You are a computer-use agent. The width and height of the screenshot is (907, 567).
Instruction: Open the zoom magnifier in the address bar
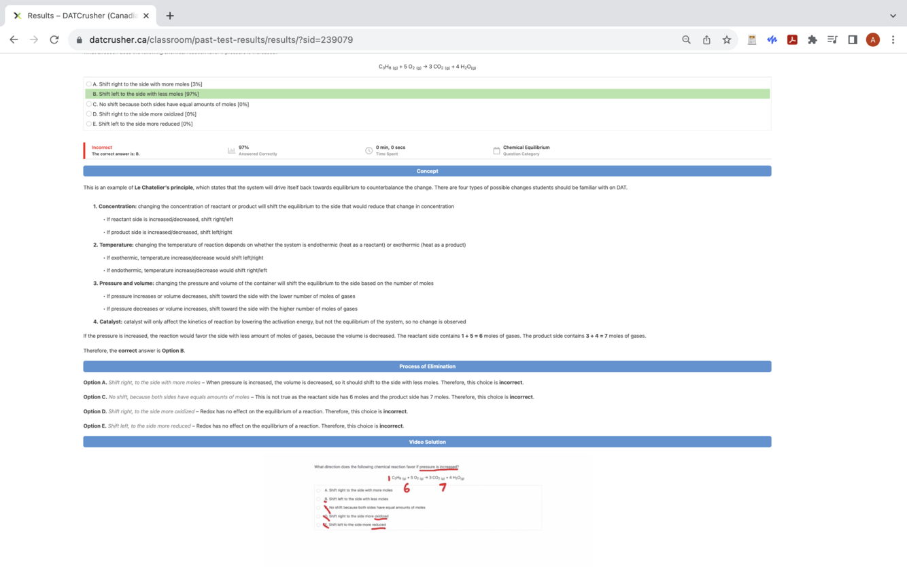pyautogui.click(x=686, y=40)
